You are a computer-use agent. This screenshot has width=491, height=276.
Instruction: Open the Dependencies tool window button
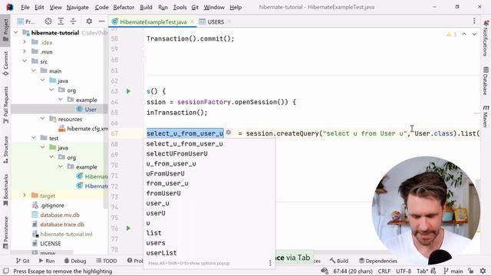coord(378,261)
